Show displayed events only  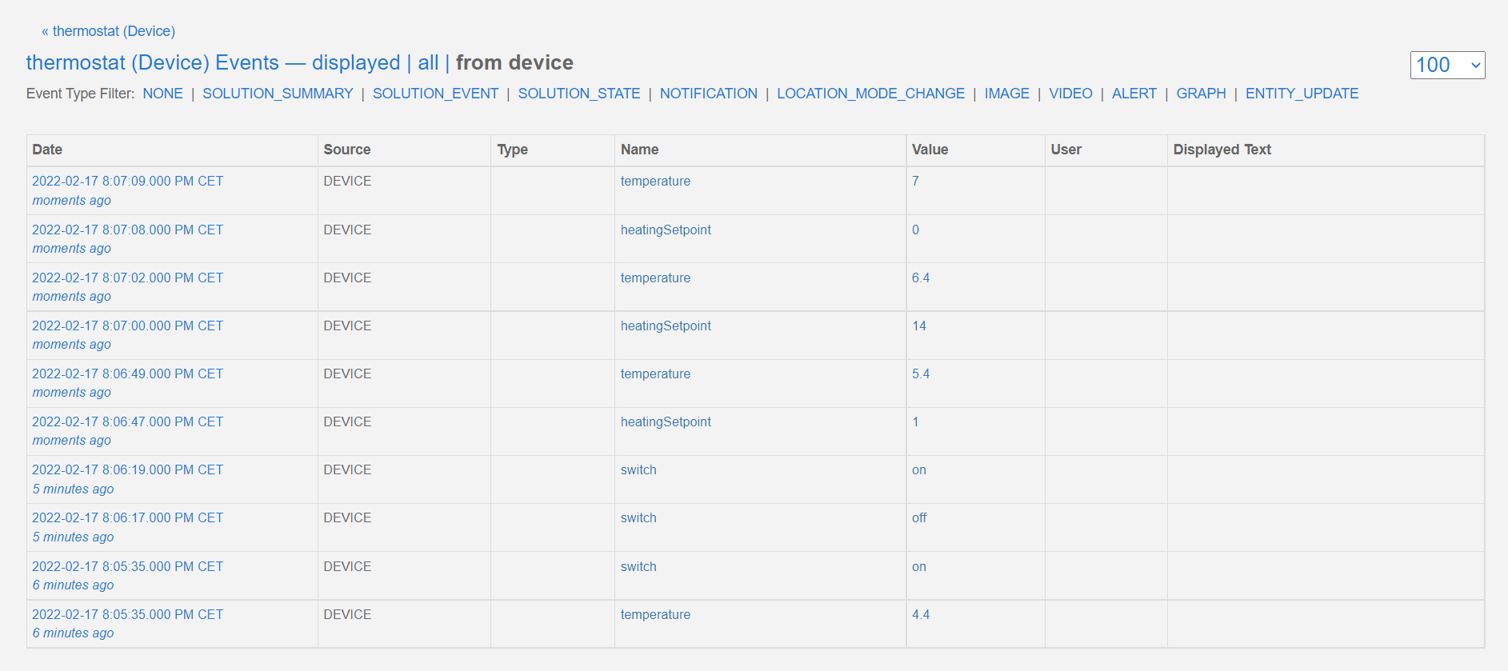(355, 63)
